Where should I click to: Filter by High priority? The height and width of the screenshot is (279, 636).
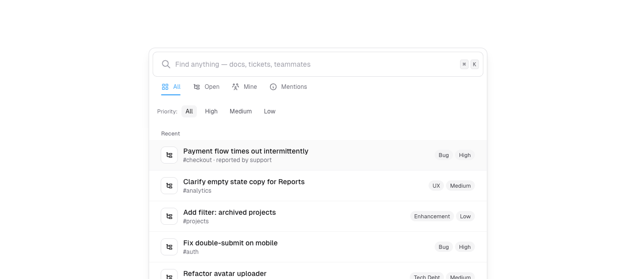[x=211, y=111]
